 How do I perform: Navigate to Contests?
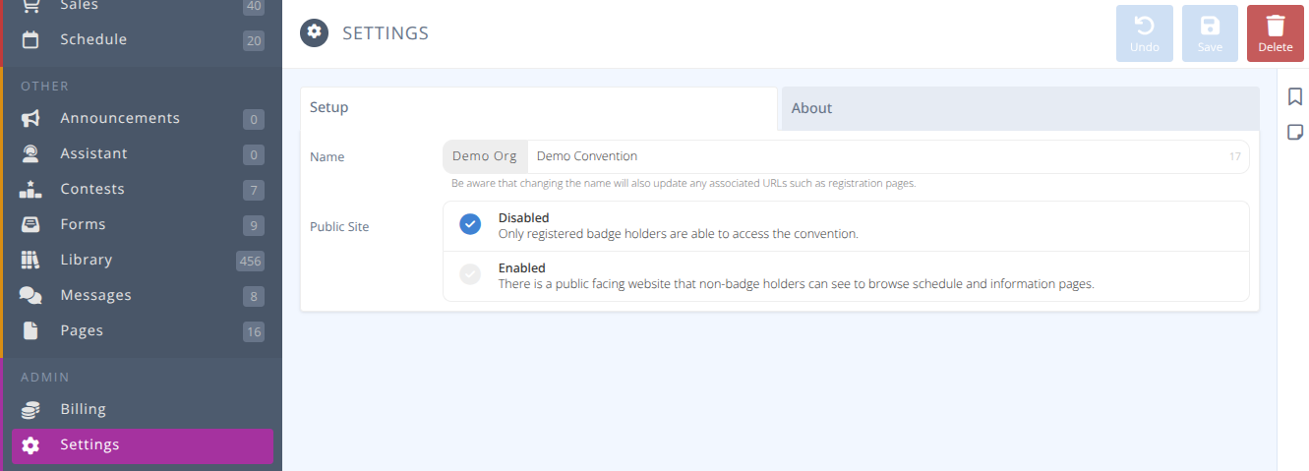point(143,190)
